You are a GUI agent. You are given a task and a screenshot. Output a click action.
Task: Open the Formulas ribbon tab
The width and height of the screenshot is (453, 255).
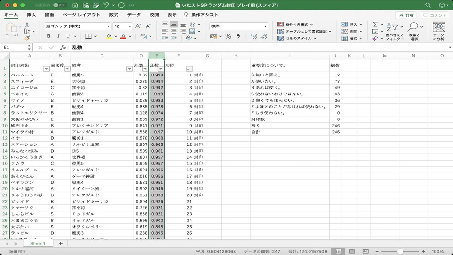pyautogui.click(x=114, y=15)
